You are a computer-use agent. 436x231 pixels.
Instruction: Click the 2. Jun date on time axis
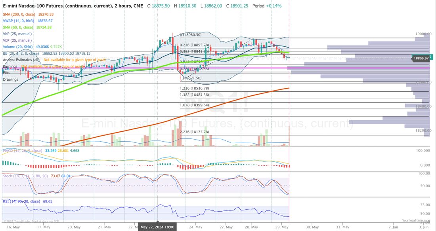coord(393,227)
